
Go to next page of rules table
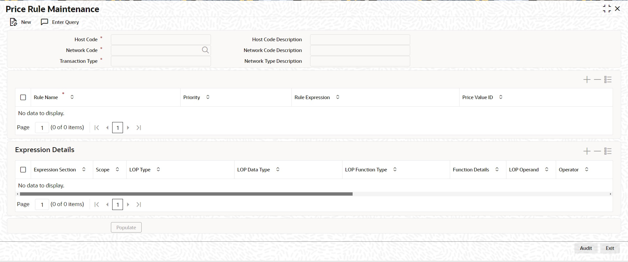(128, 128)
